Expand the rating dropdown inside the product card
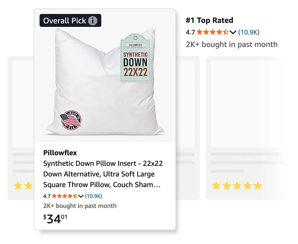 tap(81, 196)
